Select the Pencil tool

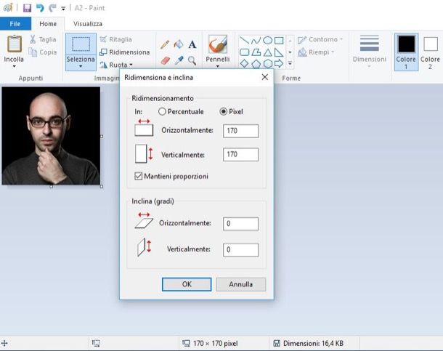click(x=165, y=44)
